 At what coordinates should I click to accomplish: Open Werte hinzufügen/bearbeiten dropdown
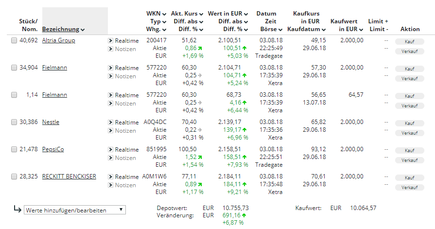[75, 210]
